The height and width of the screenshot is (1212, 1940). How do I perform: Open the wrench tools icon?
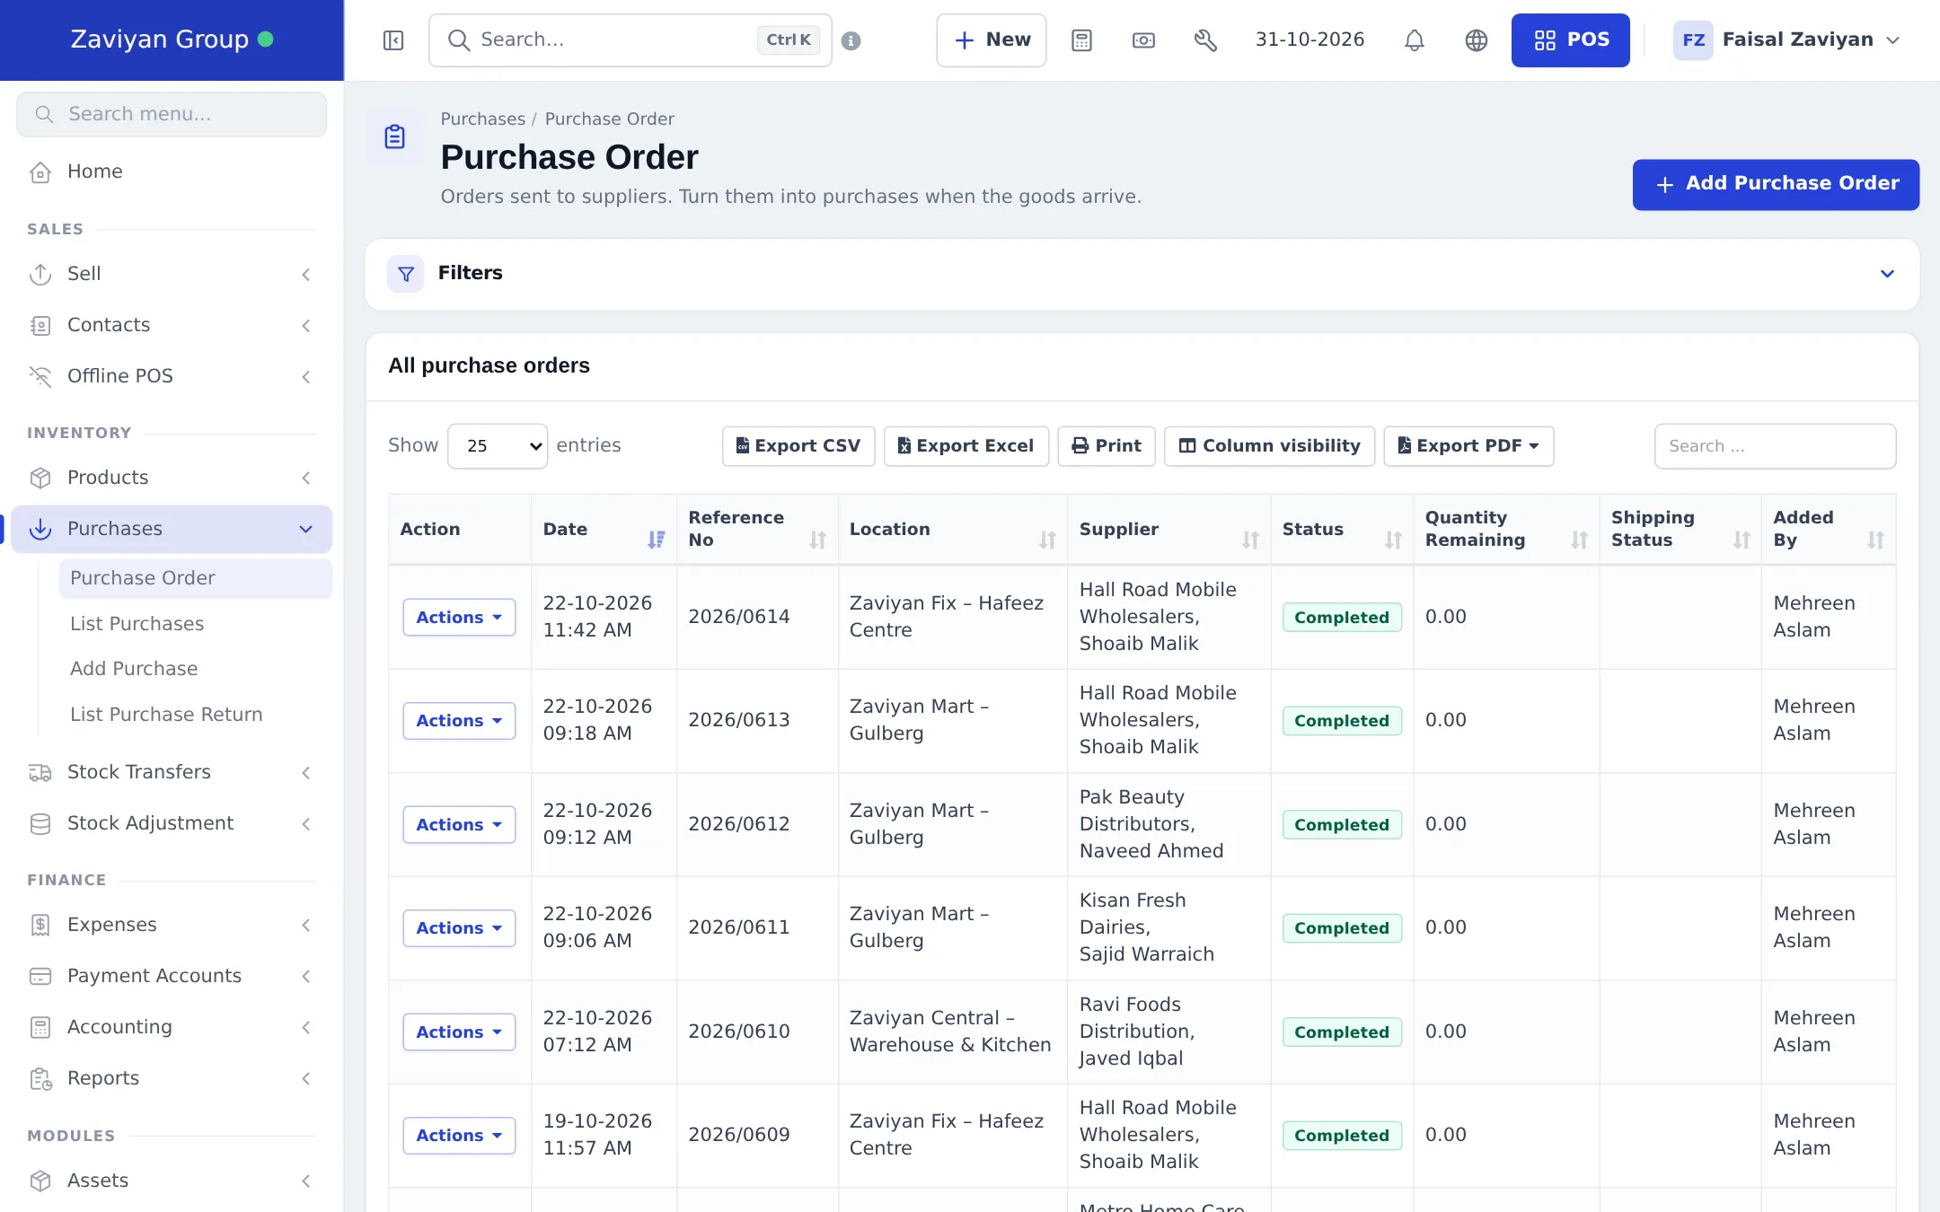[x=1205, y=40]
